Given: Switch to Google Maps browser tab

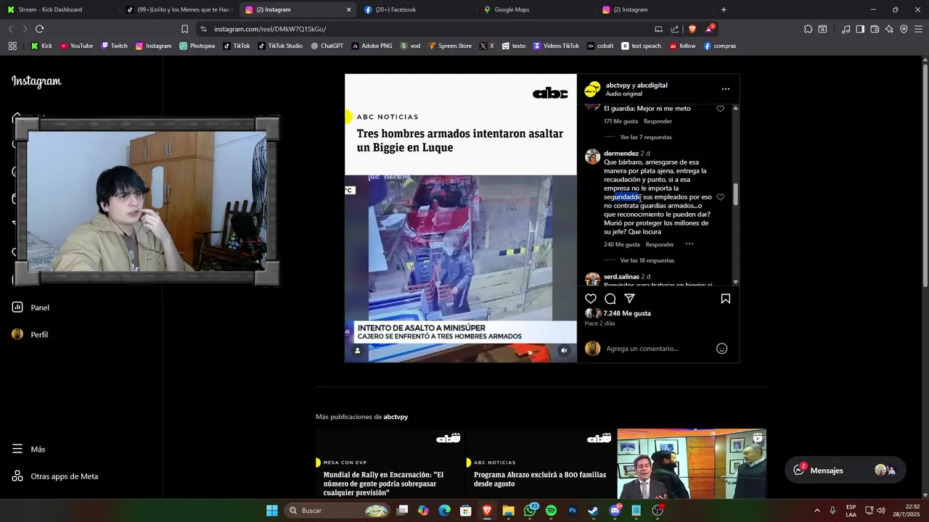Looking at the screenshot, I should (536, 9).
